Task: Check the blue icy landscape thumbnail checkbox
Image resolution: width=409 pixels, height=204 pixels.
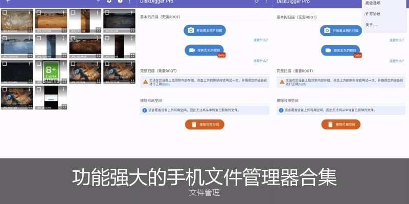Action: [x=5, y=38]
